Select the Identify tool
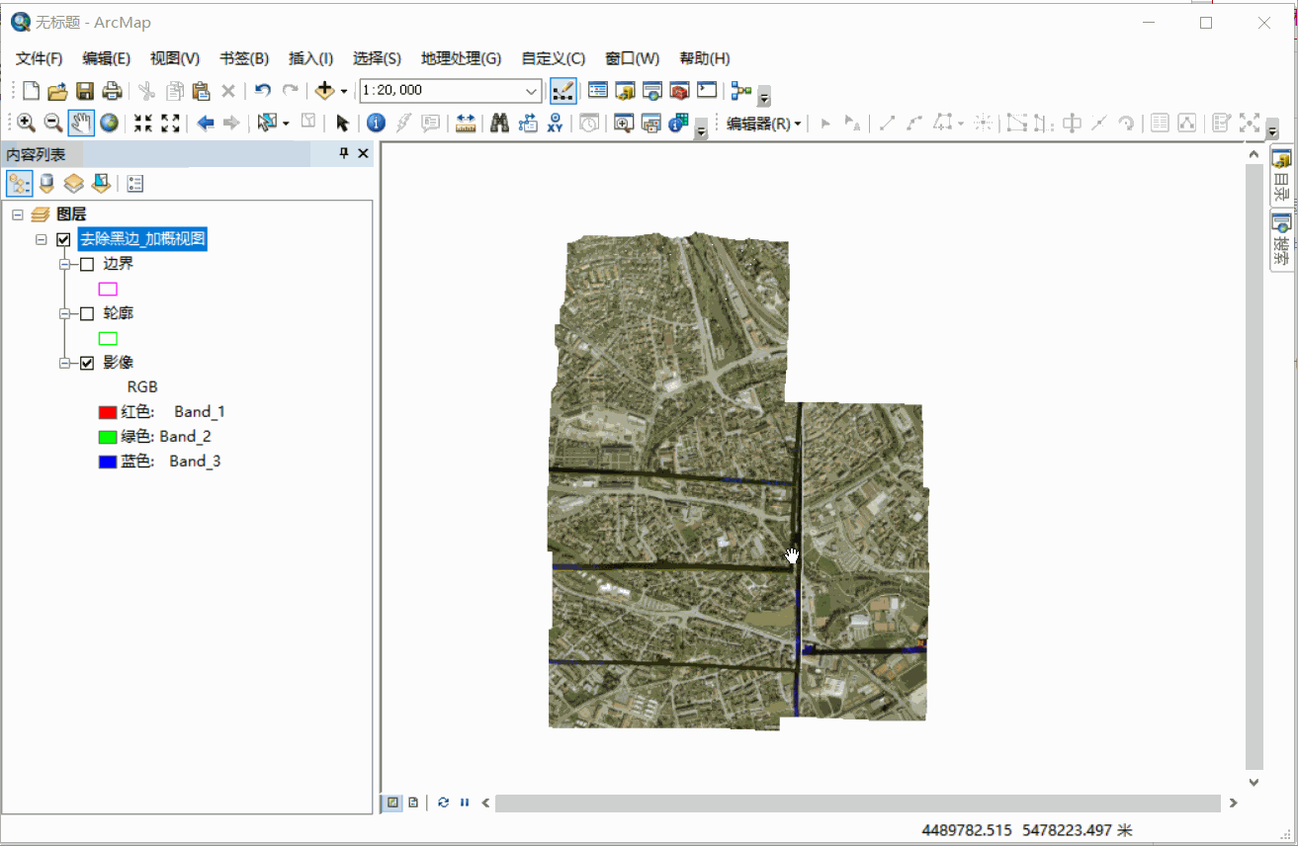Image resolution: width=1298 pixels, height=846 pixels. 376,123
